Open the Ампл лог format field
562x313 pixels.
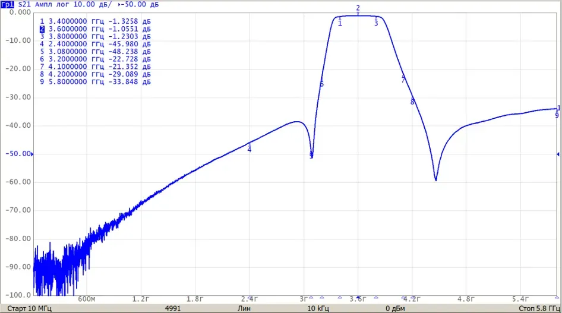click(52, 4)
